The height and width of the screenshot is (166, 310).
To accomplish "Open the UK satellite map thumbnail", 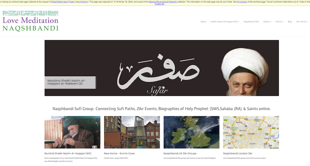I will 191,132.
